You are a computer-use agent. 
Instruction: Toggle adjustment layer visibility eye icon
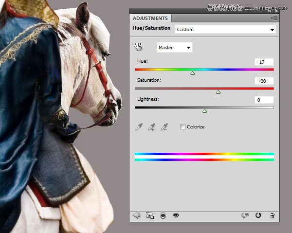click(176, 215)
